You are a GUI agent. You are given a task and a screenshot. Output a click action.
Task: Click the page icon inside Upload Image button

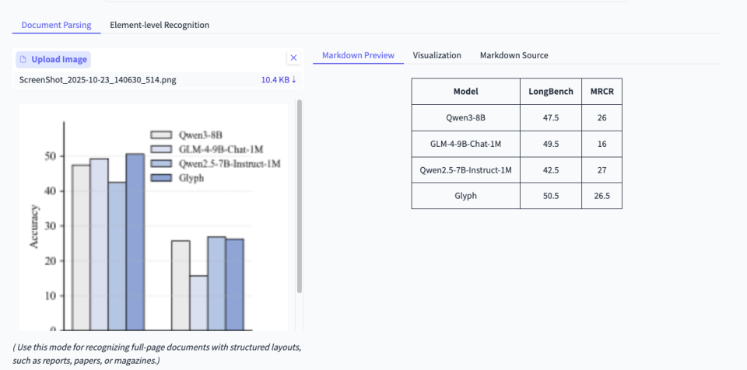(x=23, y=60)
